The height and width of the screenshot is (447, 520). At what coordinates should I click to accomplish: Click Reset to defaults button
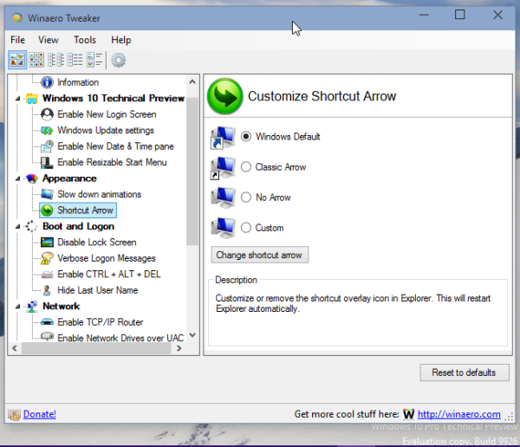click(x=465, y=372)
